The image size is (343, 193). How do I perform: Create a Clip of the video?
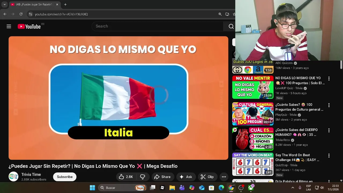click(207, 177)
